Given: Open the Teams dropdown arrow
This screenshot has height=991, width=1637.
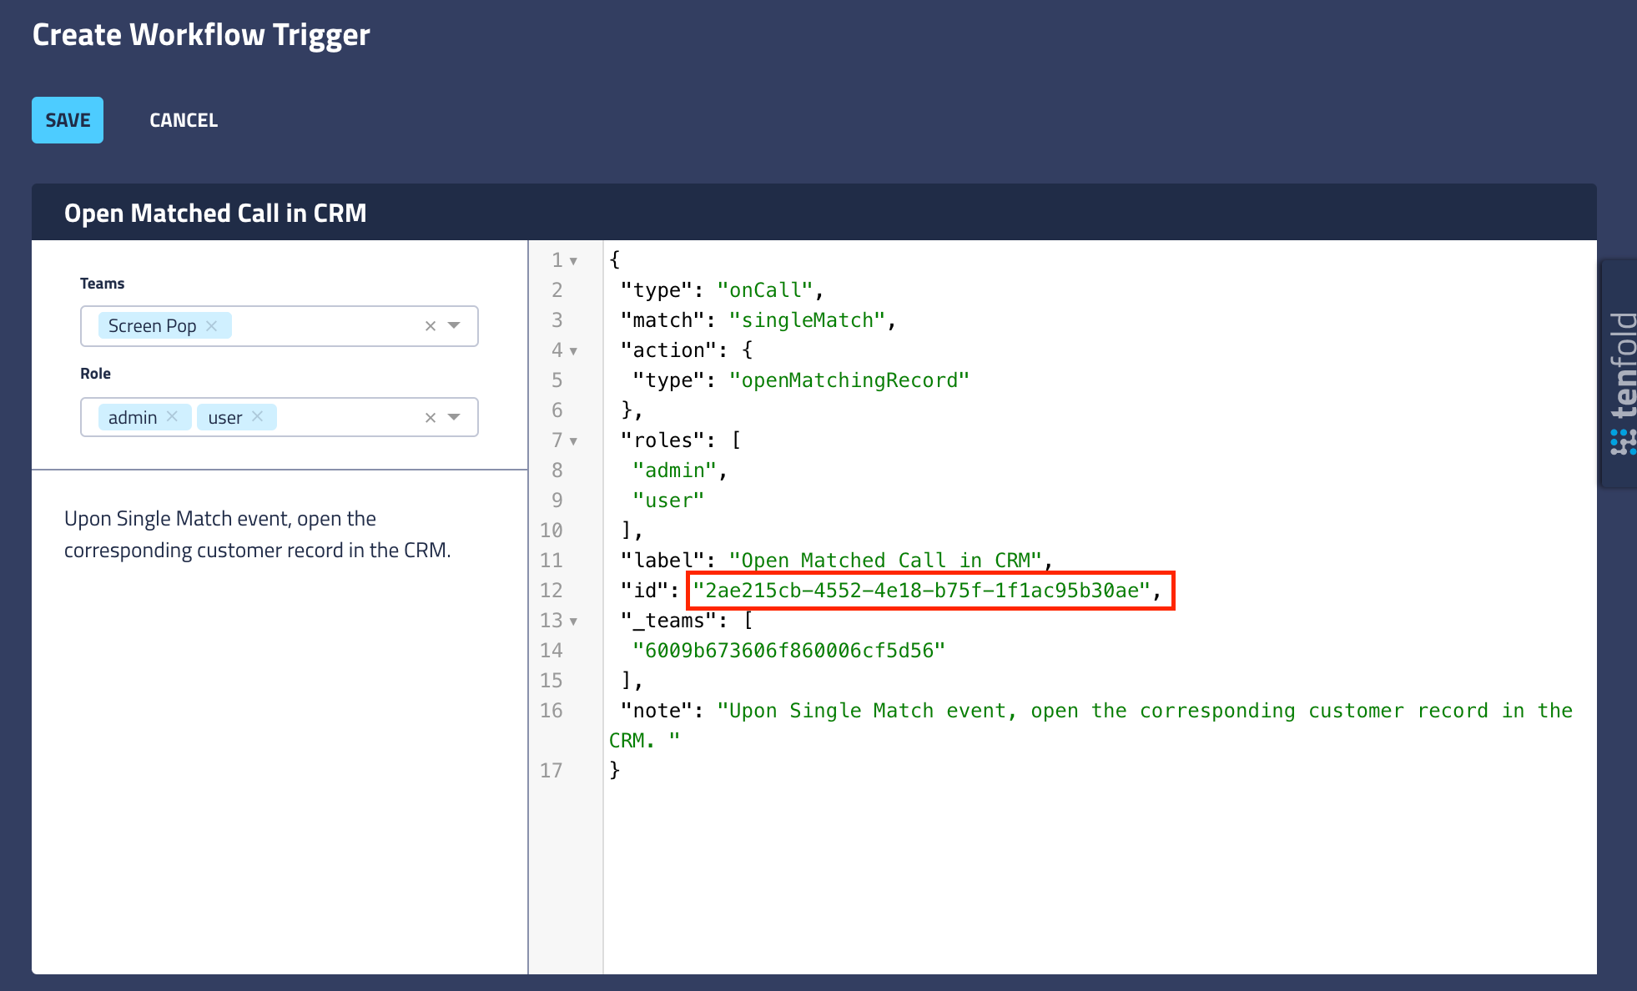Looking at the screenshot, I should pos(454,325).
